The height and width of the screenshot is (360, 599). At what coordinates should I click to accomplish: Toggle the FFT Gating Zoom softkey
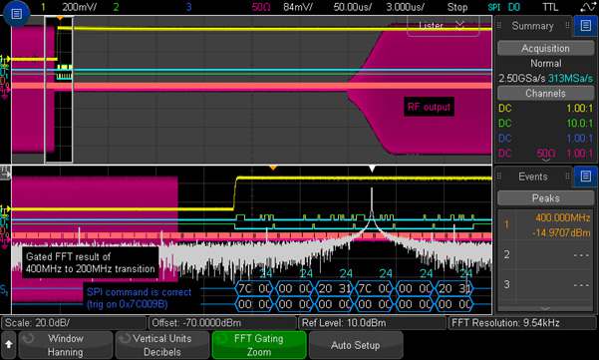(x=259, y=345)
